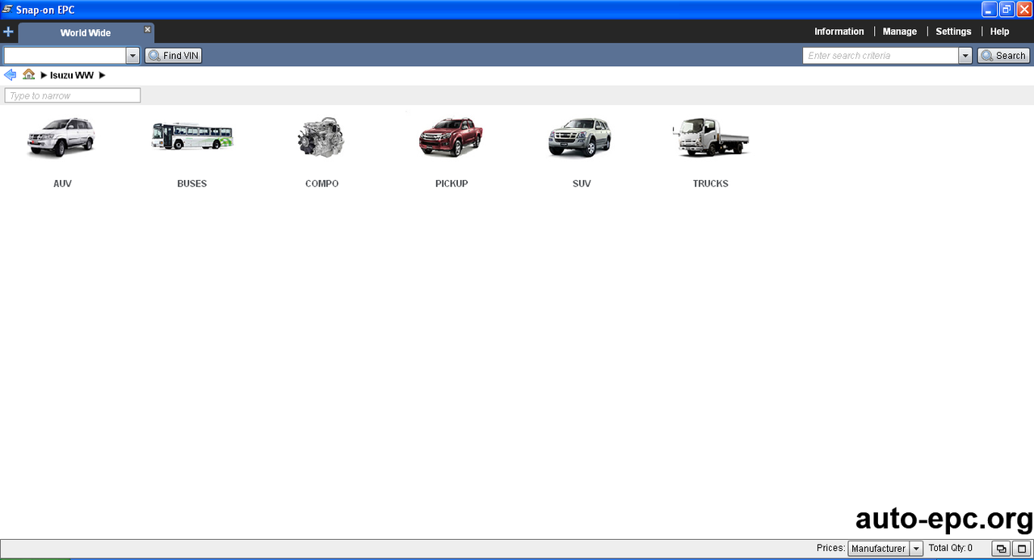
Task: Restore down the Snap-on EPC window
Action: tap(1007, 10)
